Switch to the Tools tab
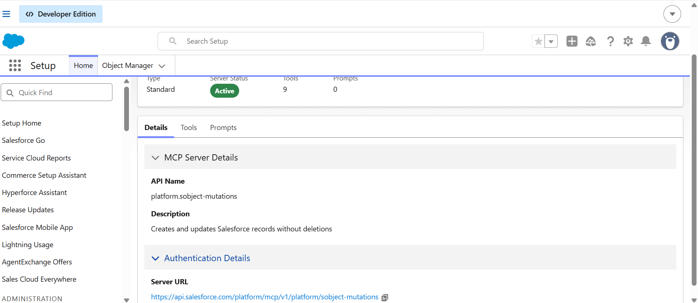The width and height of the screenshot is (698, 303). point(189,127)
